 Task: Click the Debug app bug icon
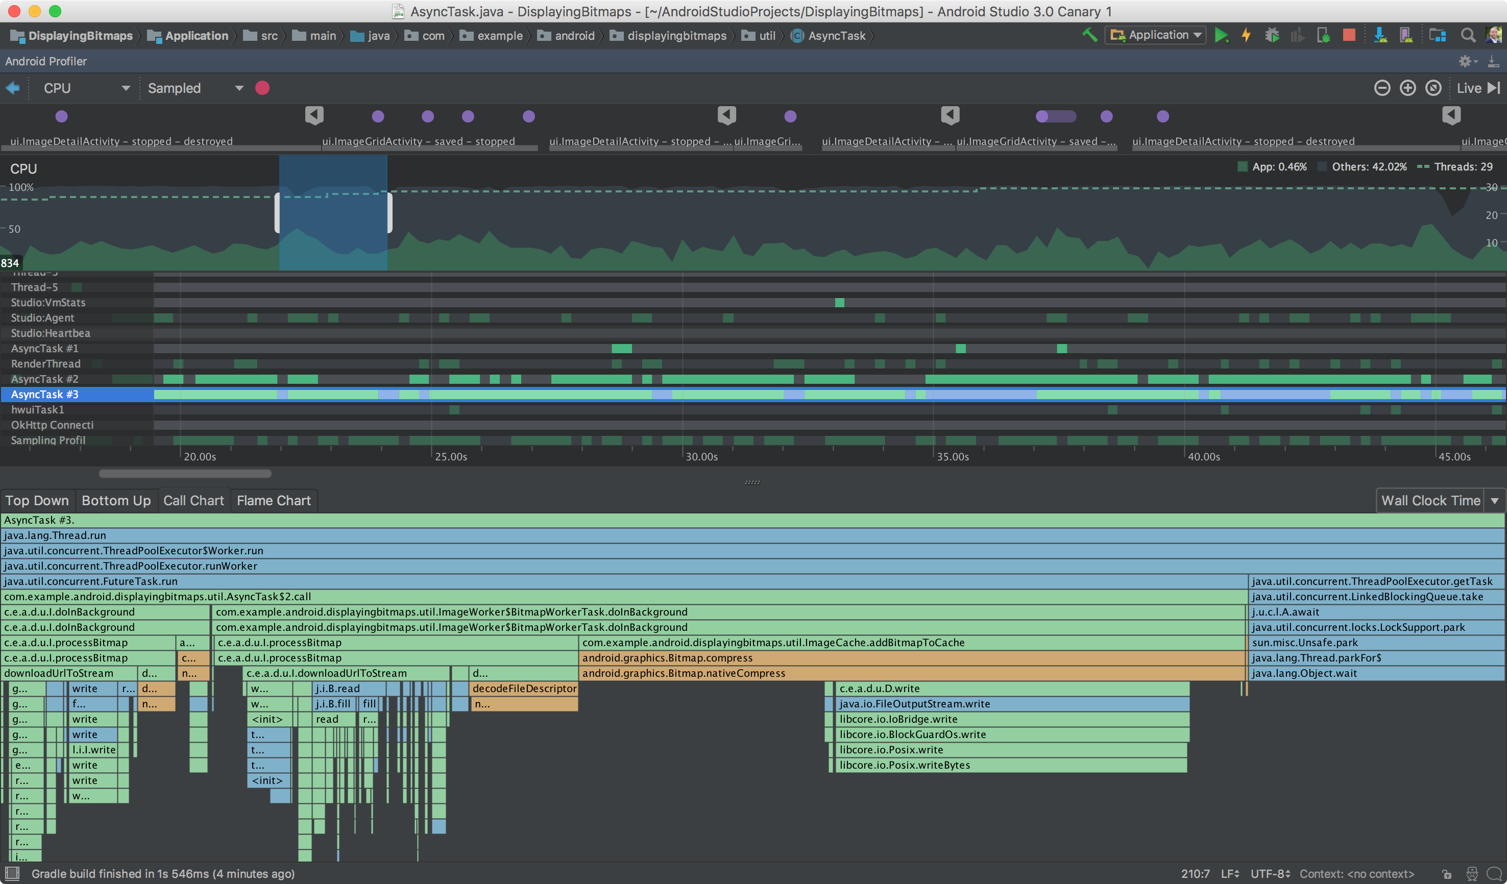[x=1272, y=36]
